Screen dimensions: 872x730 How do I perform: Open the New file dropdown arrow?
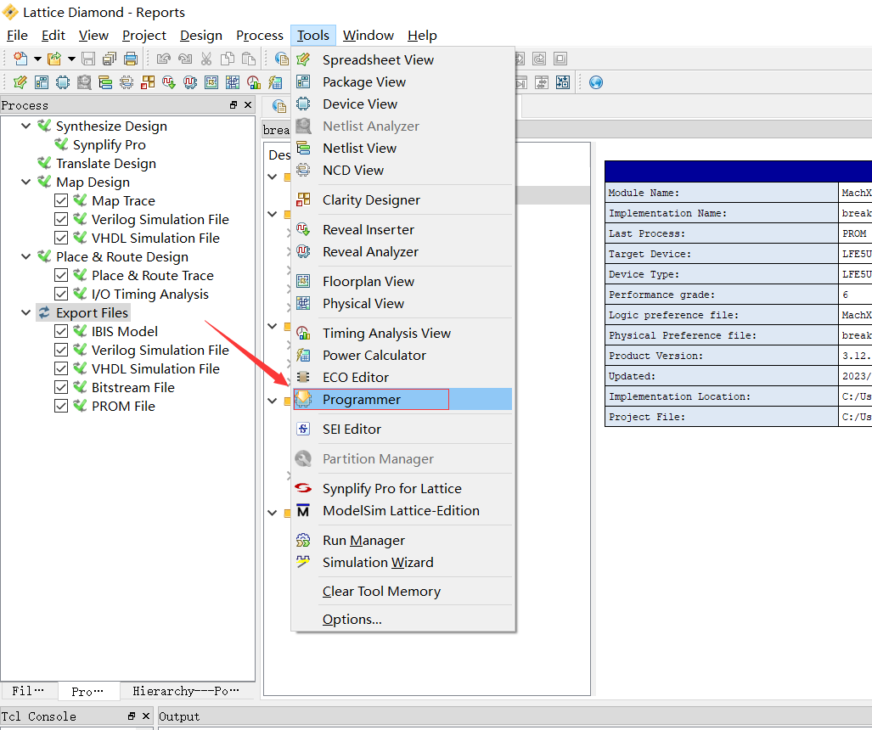(x=37, y=59)
